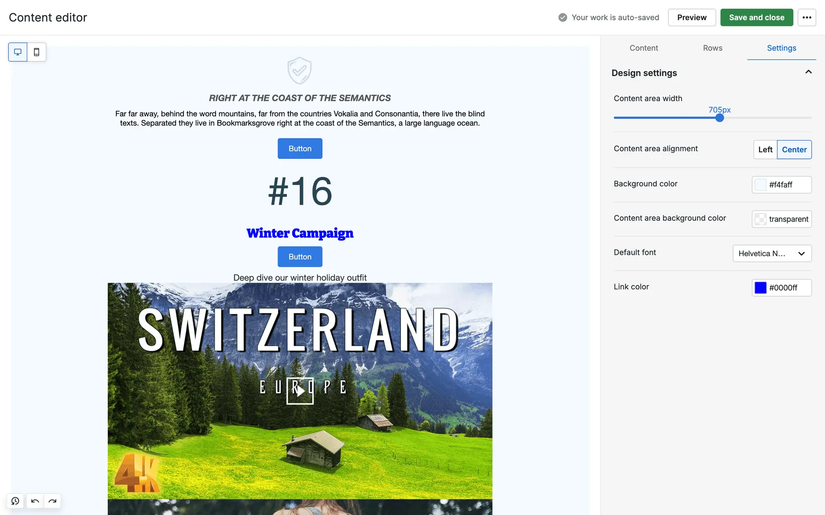Collapse the Design settings section
This screenshot has height=515, width=825.
pos(808,72)
